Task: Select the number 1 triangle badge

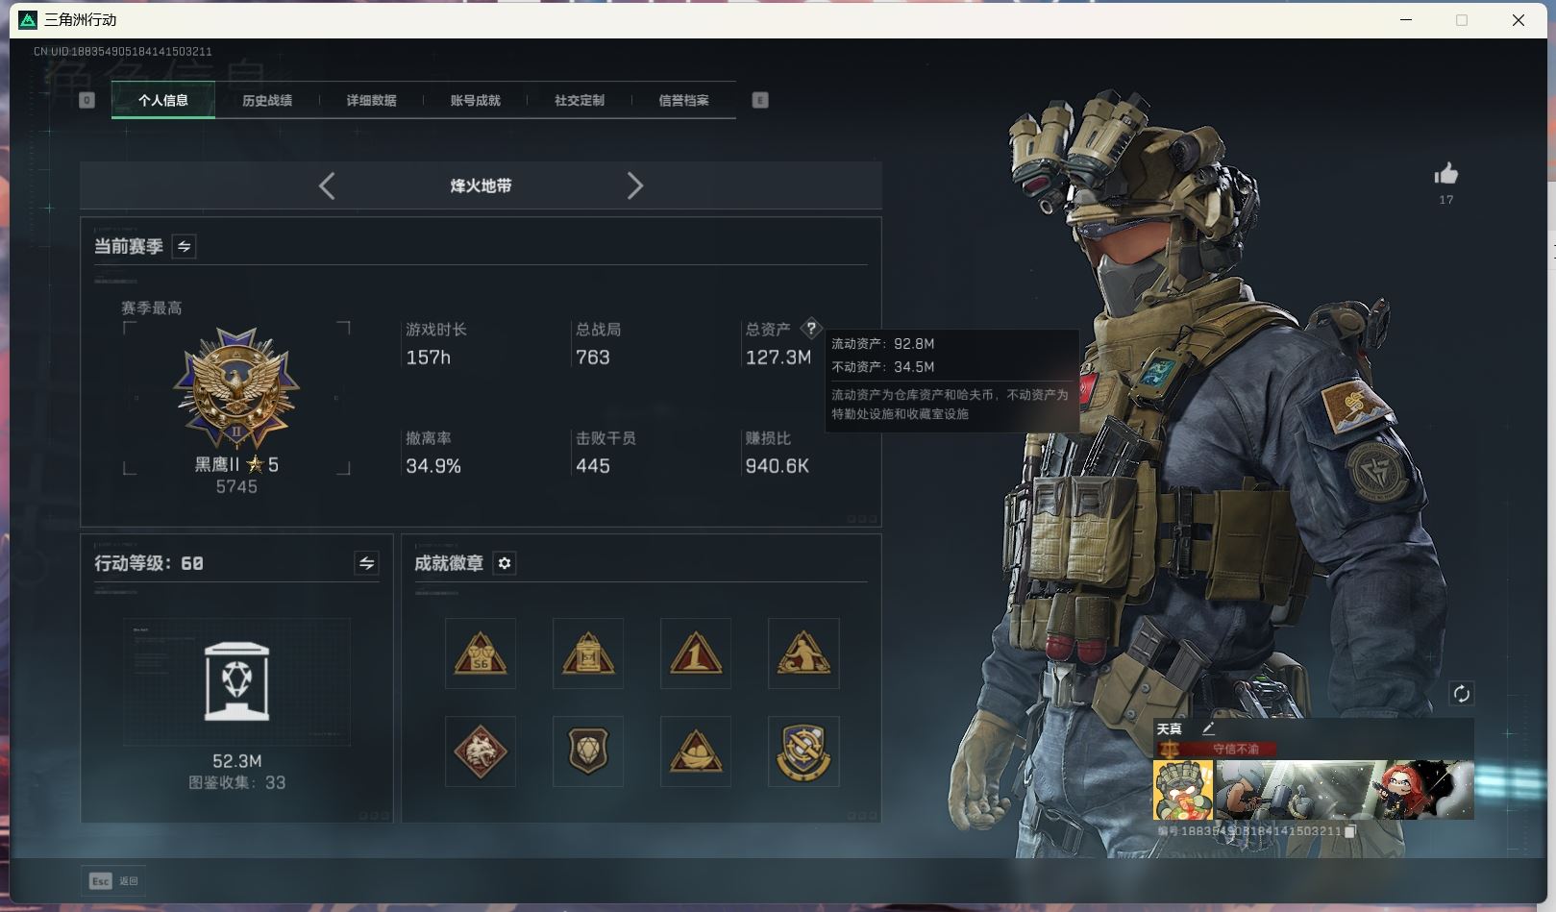Action: (696, 653)
